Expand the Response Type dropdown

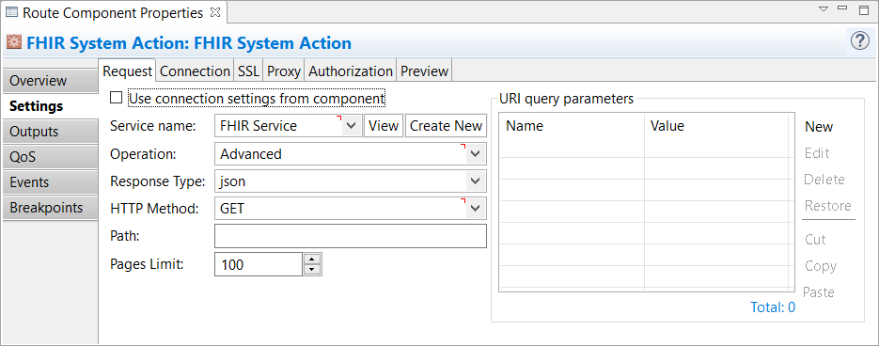coord(476,181)
